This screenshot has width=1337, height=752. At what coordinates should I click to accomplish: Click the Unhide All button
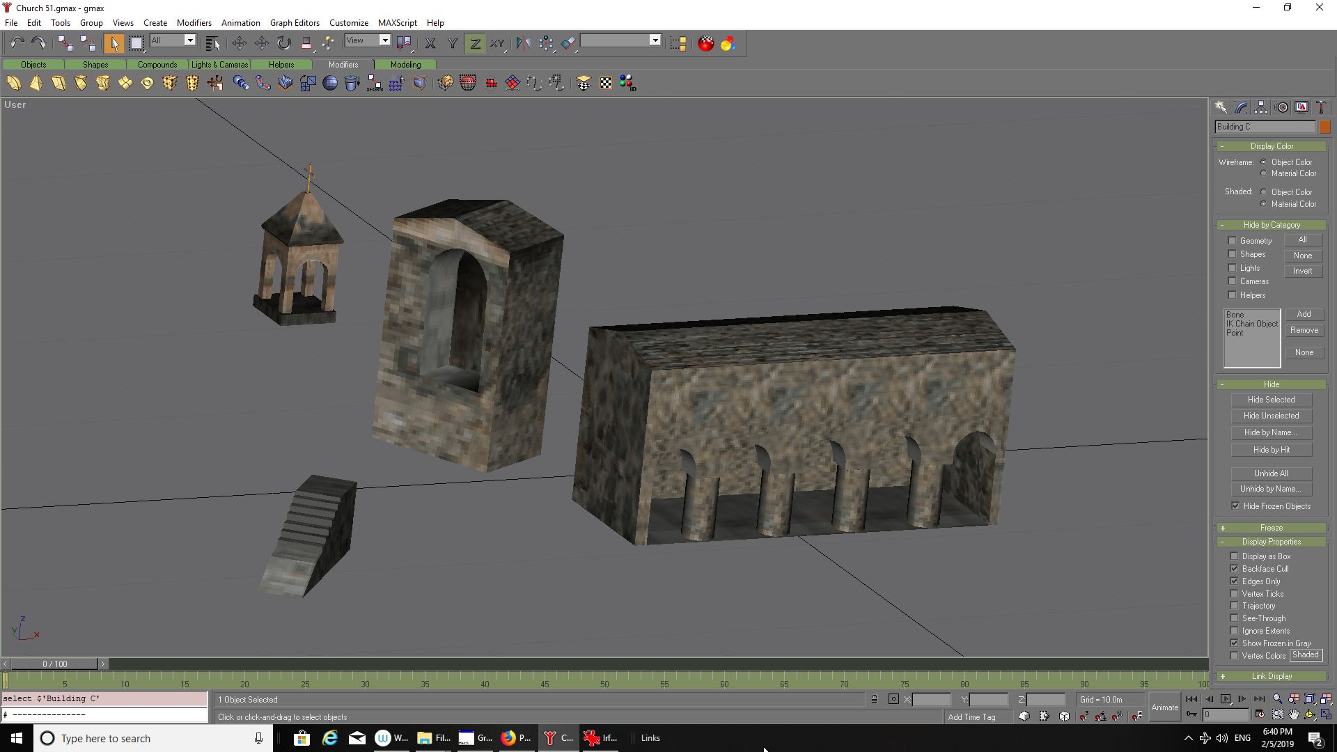[1271, 473]
